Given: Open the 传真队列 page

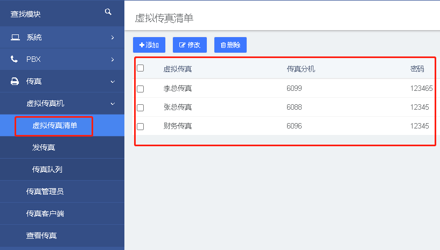Looking at the screenshot, I should [62, 169].
